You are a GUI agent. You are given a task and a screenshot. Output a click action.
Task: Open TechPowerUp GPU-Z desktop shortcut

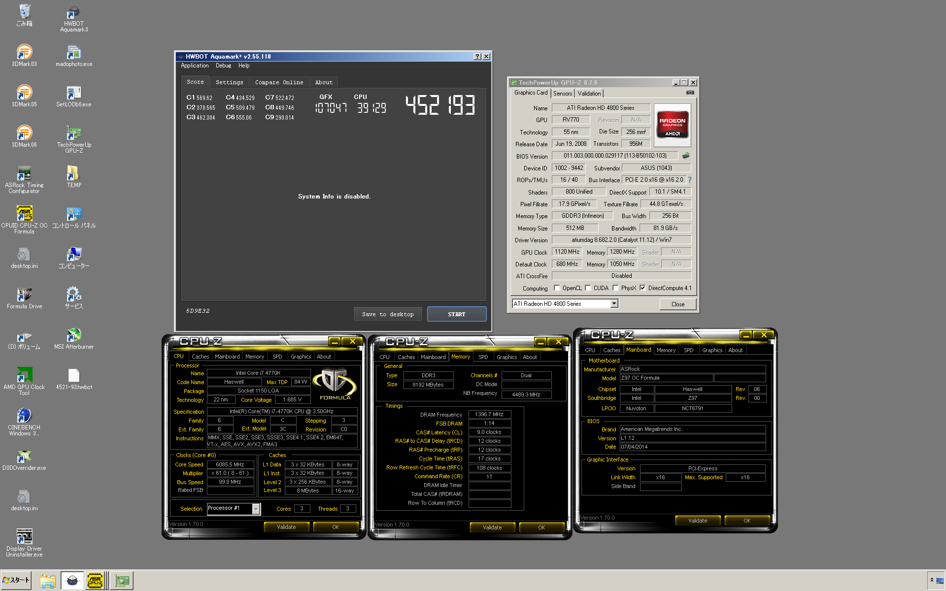pyautogui.click(x=73, y=139)
